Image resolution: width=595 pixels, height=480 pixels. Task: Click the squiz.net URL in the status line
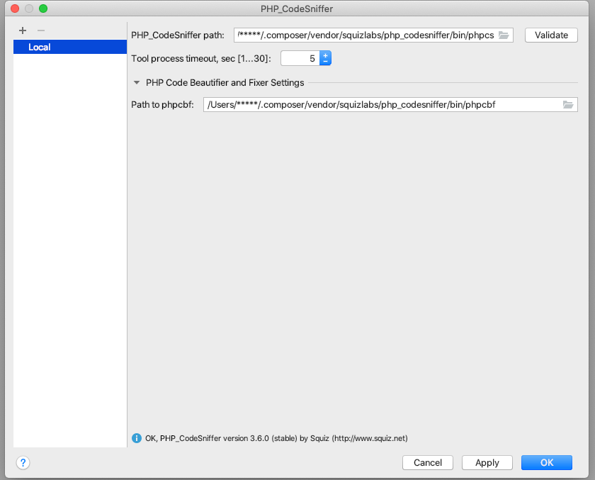(369, 438)
